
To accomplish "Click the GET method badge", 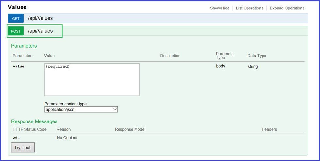I will [16, 18].
